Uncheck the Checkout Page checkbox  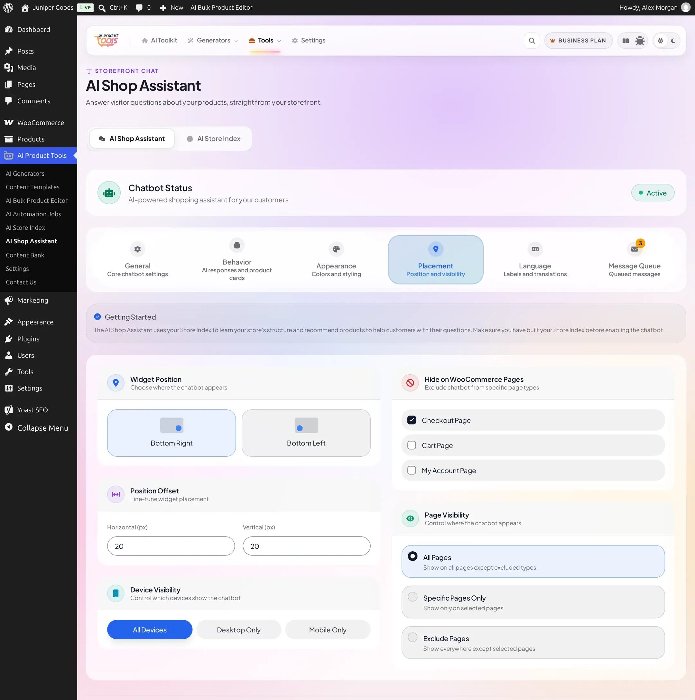[412, 420]
